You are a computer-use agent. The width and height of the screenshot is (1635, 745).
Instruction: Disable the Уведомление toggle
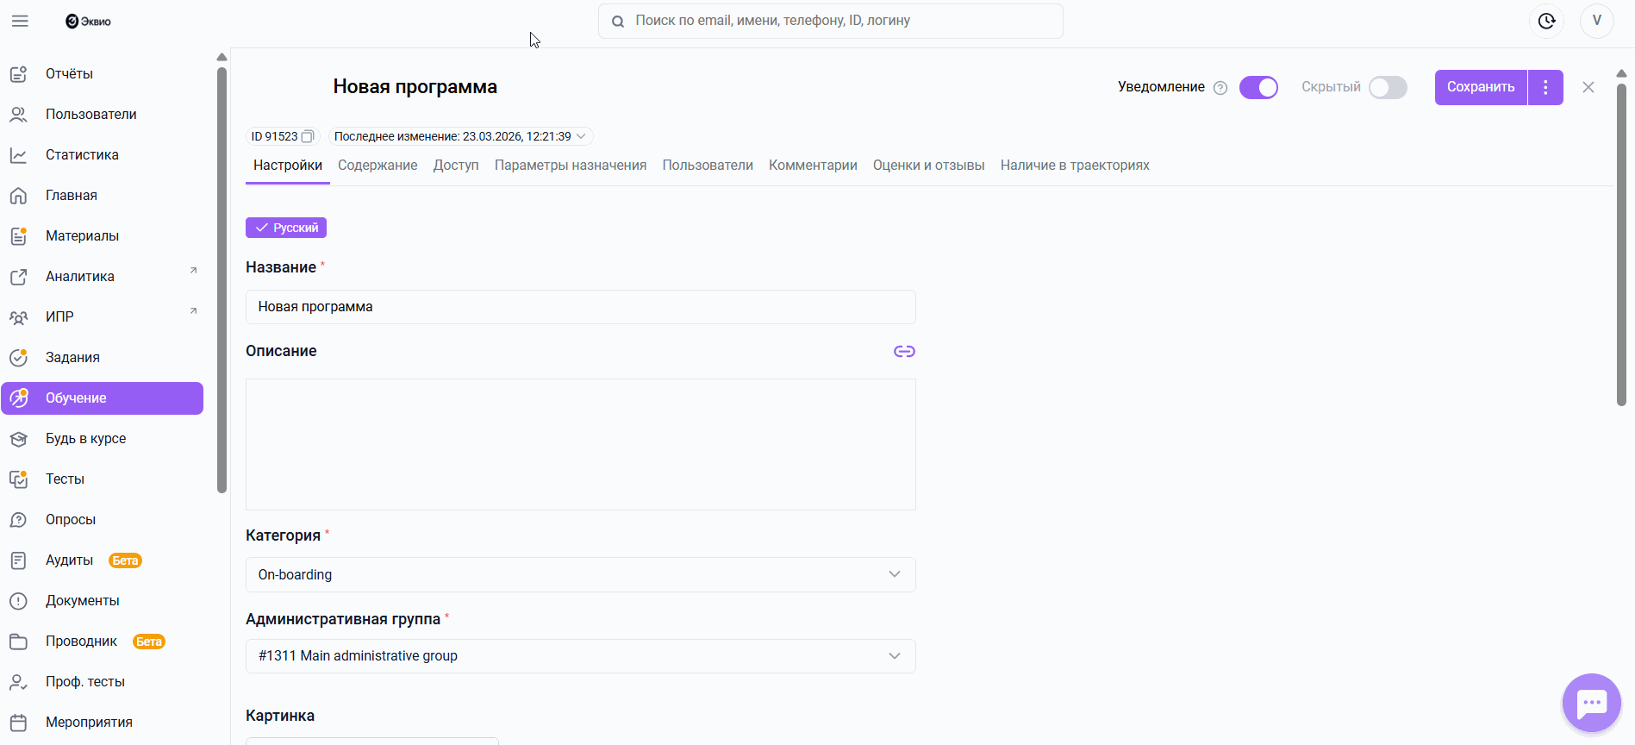(x=1258, y=87)
